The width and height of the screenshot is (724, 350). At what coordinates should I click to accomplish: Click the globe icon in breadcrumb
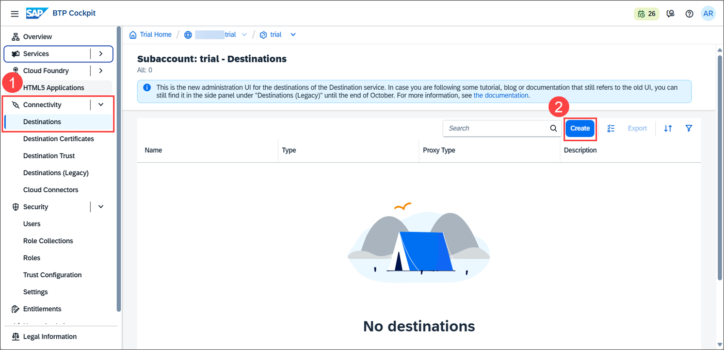(x=188, y=35)
